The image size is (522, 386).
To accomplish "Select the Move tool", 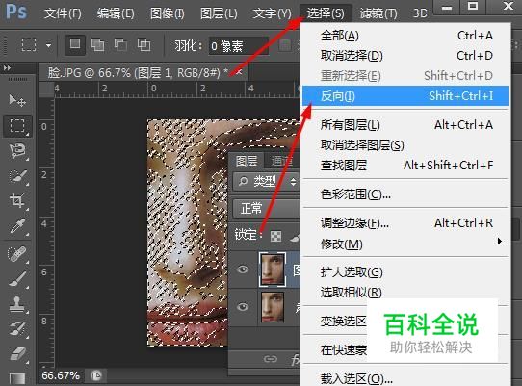I will pos(17,100).
